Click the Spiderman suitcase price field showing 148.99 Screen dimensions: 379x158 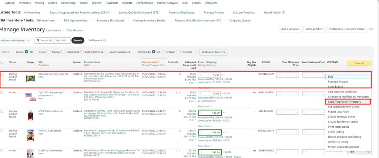211,113
